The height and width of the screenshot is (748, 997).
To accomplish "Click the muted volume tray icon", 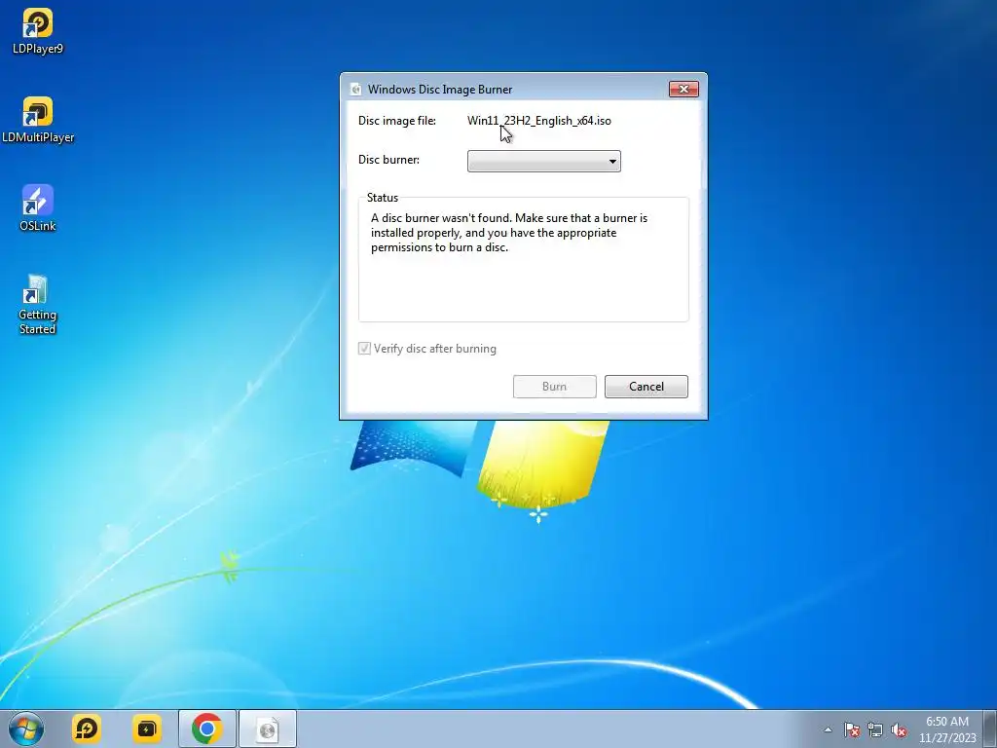I will (x=899, y=729).
